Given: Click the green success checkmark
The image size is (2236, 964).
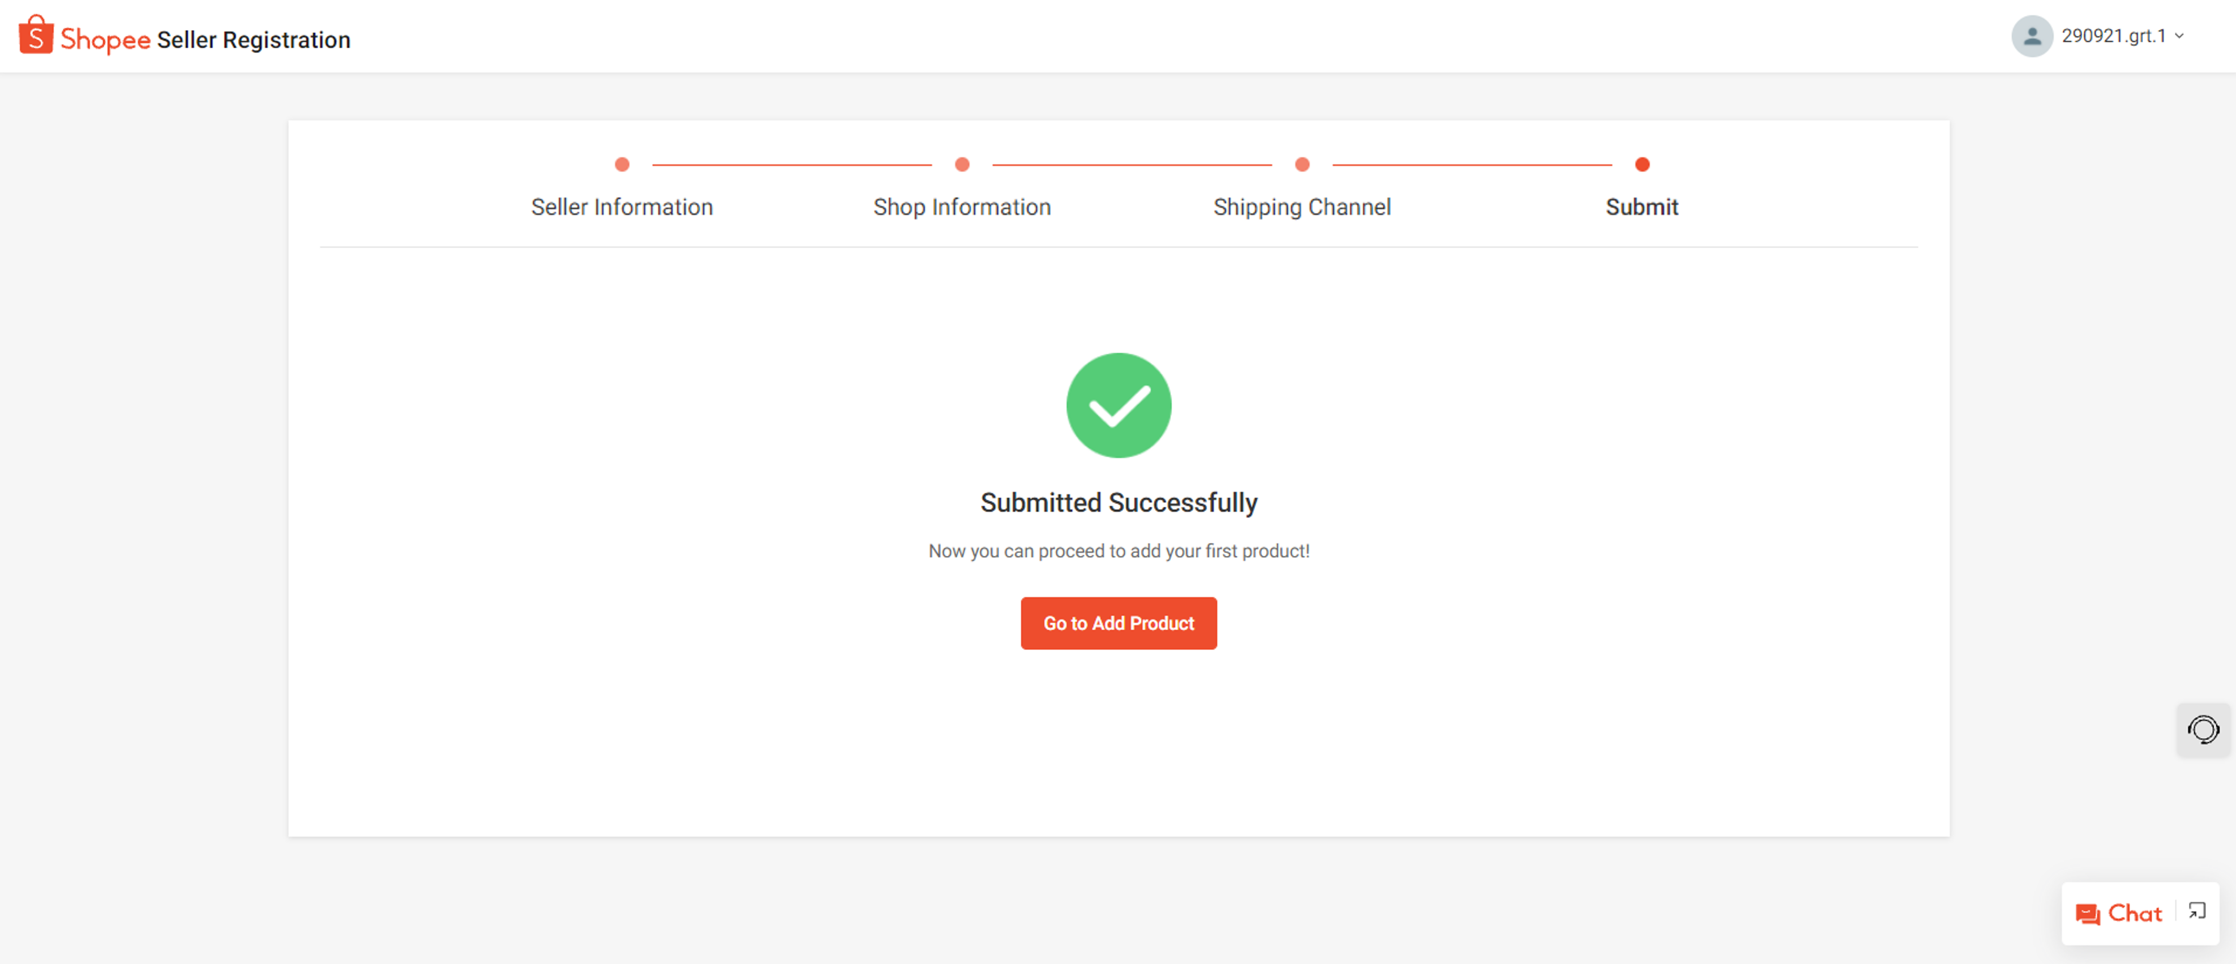Looking at the screenshot, I should (x=1119, y=404).
